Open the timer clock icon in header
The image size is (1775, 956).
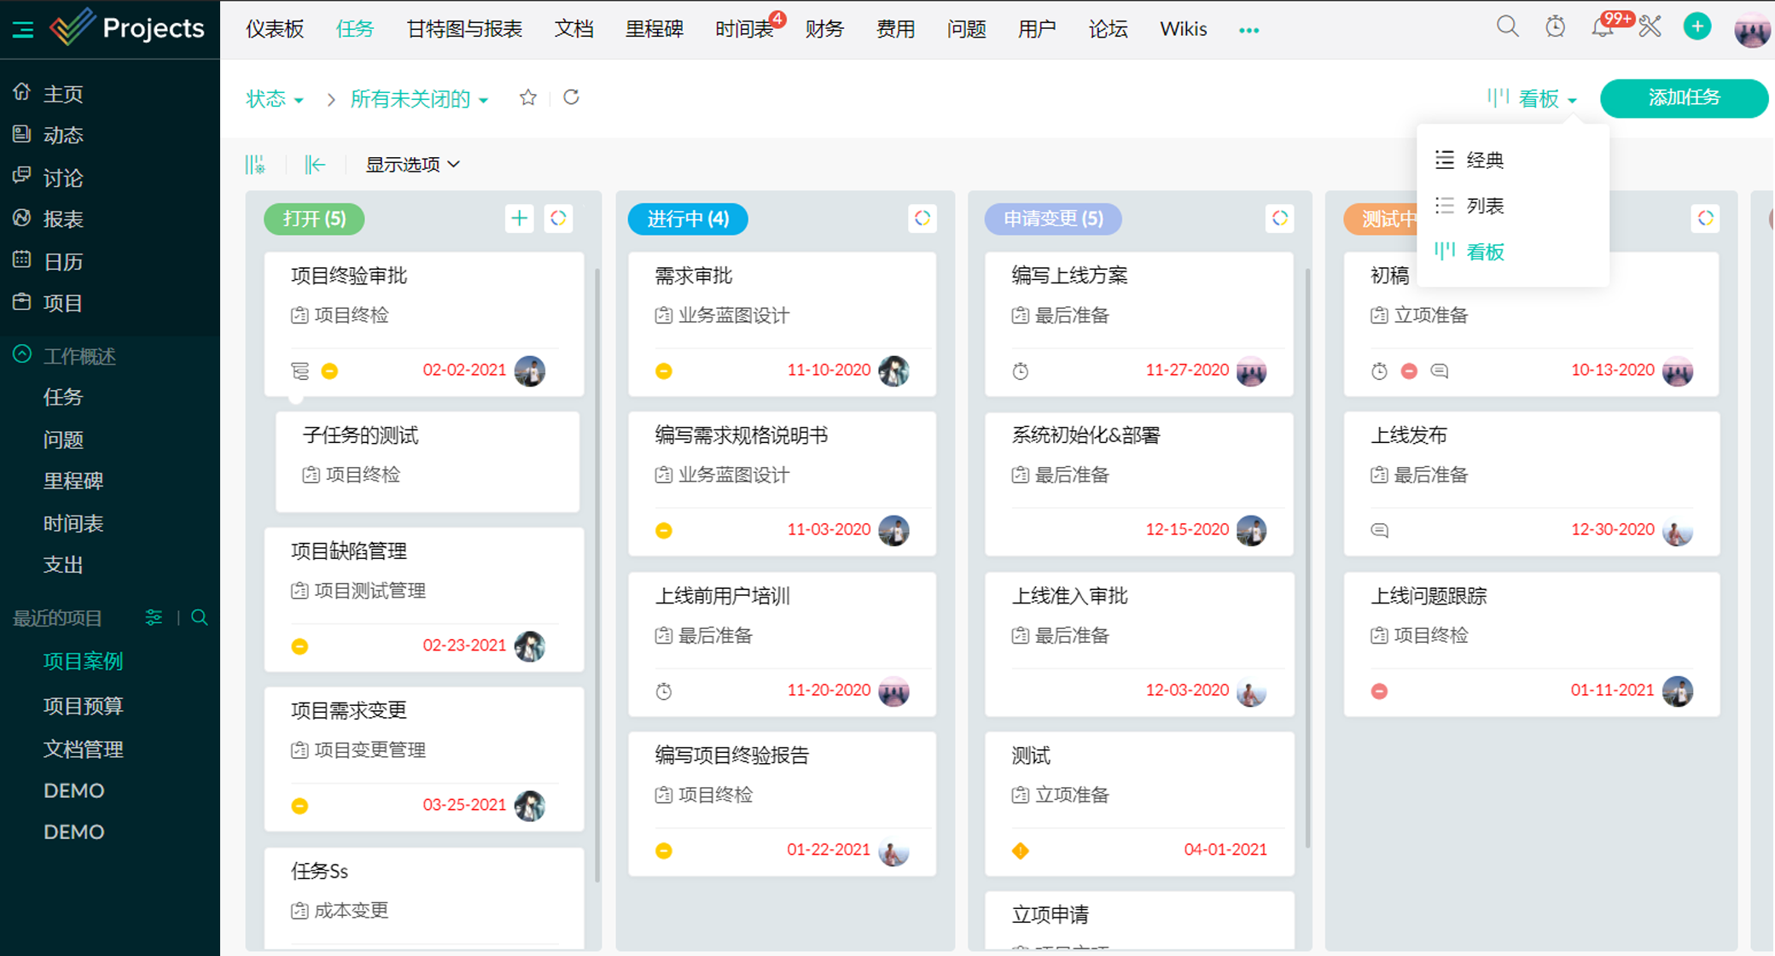(1555, 27)
